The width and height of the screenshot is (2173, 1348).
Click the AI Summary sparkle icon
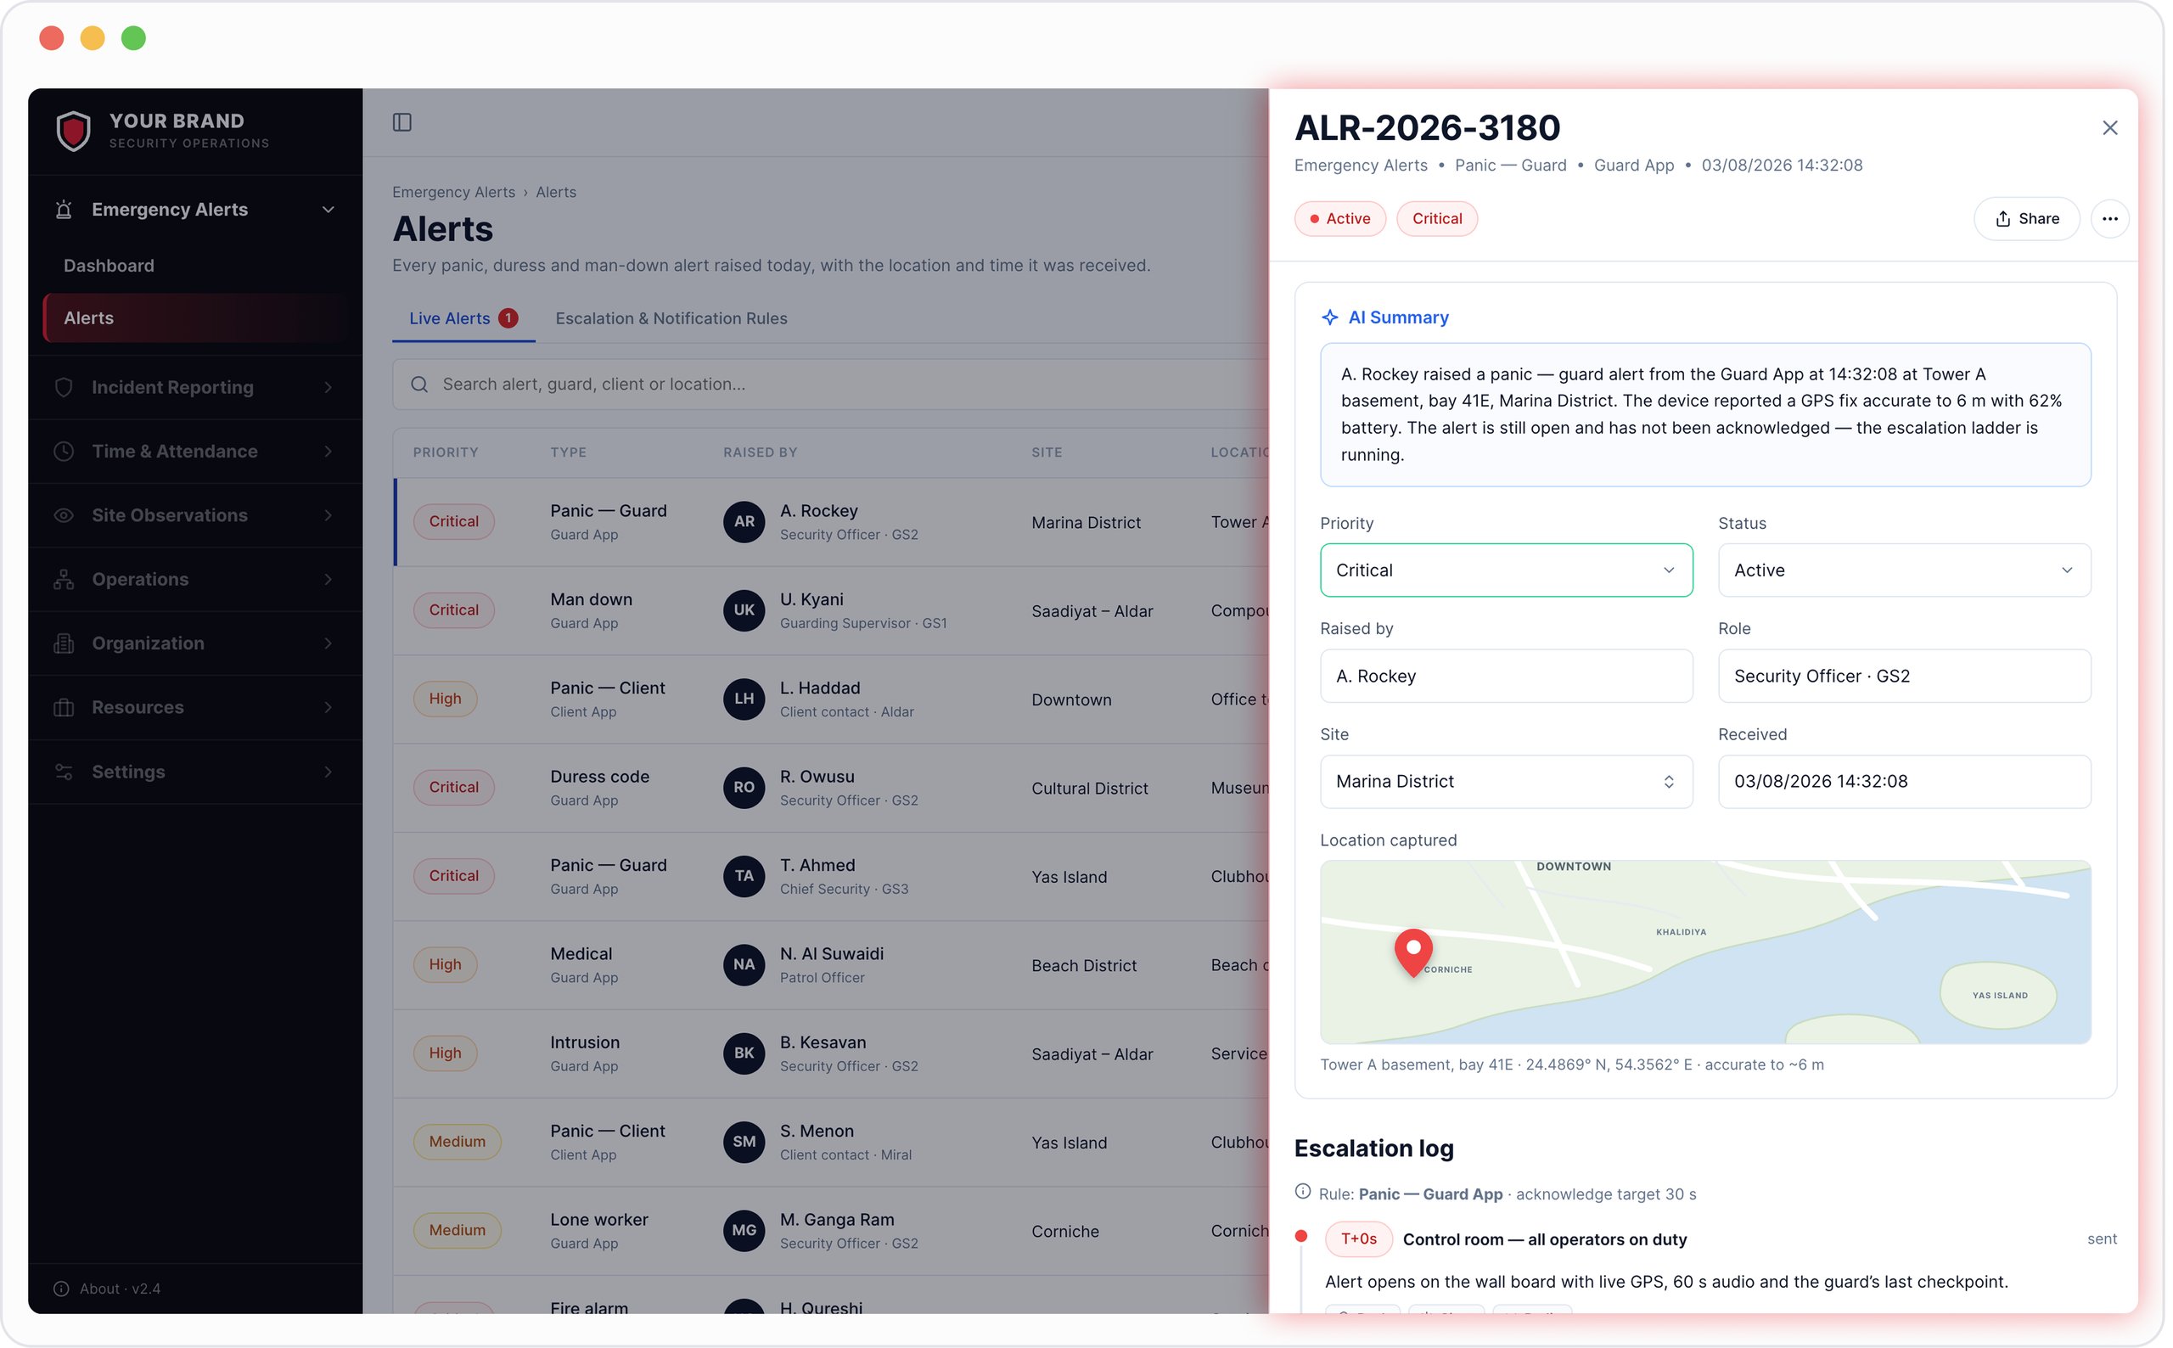[1329, 317]
